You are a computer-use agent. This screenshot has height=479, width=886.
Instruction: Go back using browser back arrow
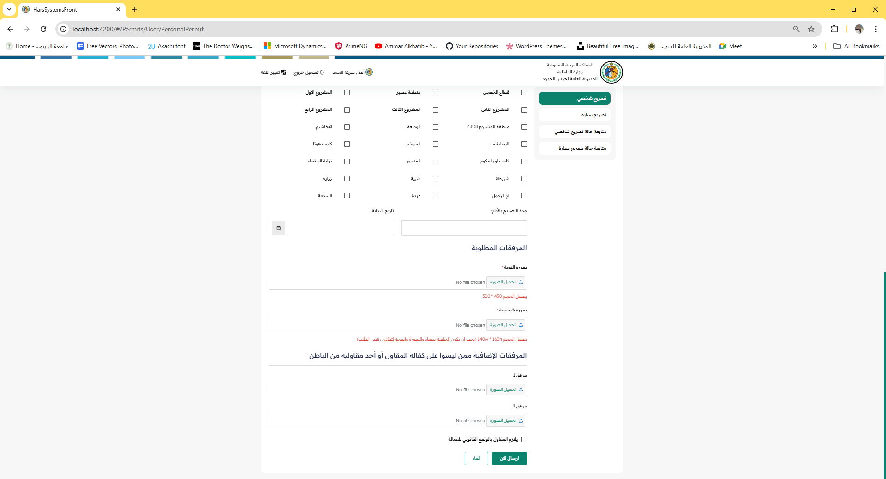[x=10, y=29]
